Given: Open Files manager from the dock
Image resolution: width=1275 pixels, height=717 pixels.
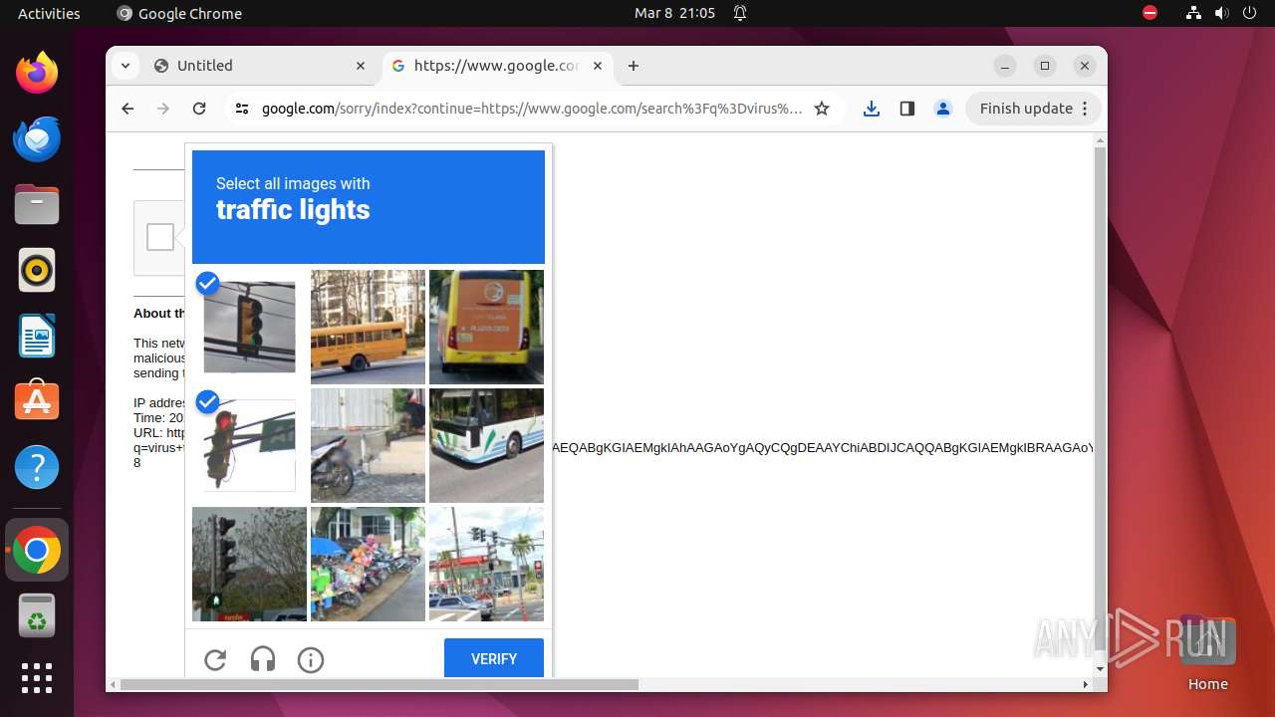Looking at the screenshot, I should click(x=37, y=204).
